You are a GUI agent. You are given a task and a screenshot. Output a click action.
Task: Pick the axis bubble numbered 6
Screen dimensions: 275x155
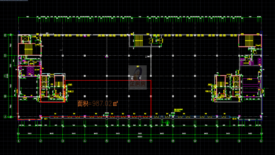coord(129,141)
